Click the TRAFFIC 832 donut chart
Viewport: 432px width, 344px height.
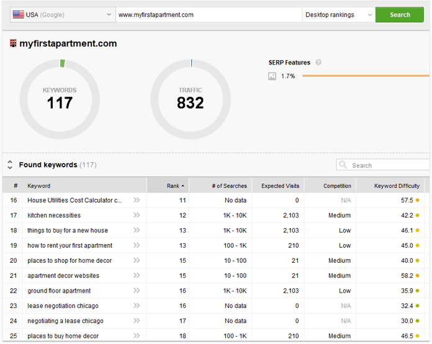click(x=191, y=99)
